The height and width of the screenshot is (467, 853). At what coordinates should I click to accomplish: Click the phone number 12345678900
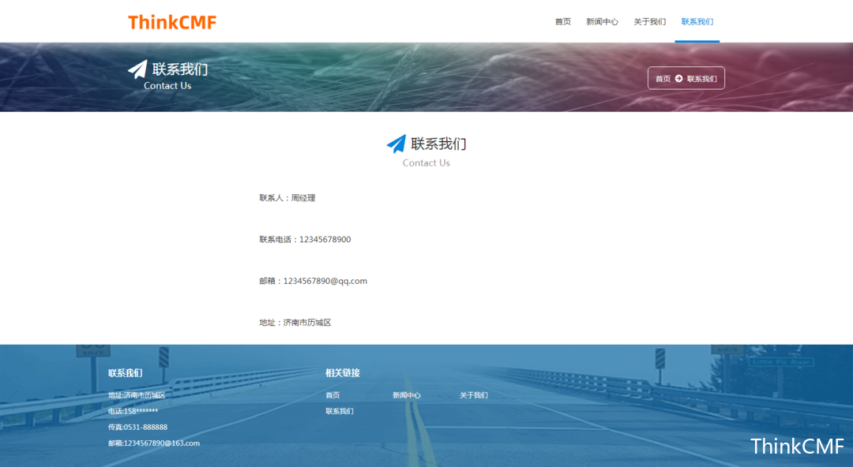pyautogui.click(x=325, y=240)
